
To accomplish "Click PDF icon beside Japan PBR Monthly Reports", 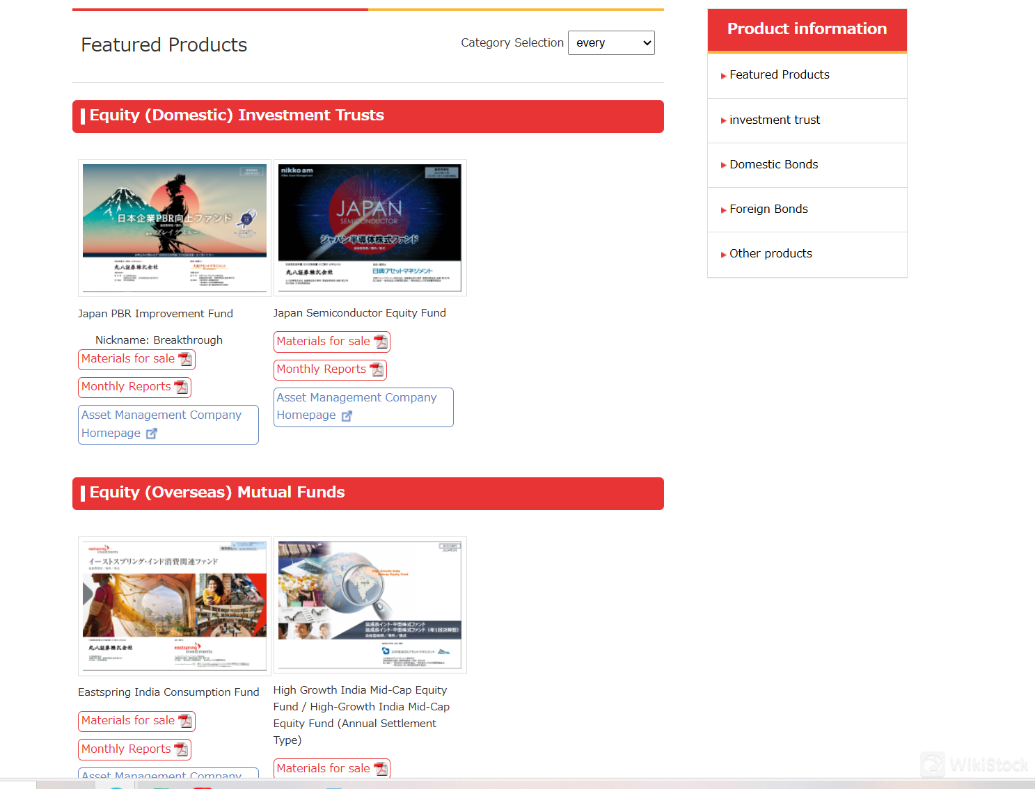I will 181,388.
